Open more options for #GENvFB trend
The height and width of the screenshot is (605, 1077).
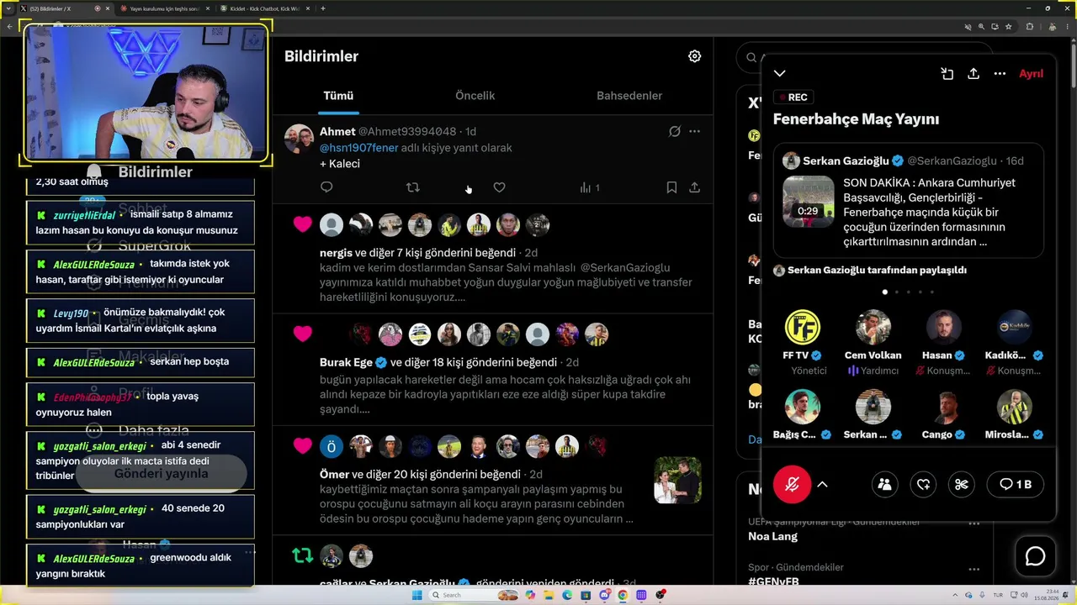pos(974,569)
